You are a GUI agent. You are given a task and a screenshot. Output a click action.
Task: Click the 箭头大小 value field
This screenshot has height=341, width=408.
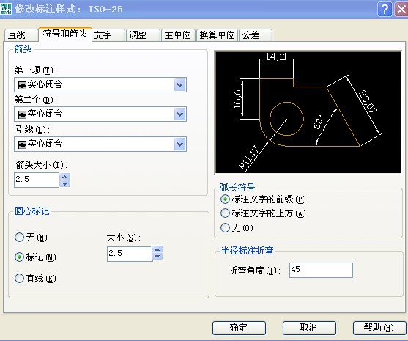(37, 180)
